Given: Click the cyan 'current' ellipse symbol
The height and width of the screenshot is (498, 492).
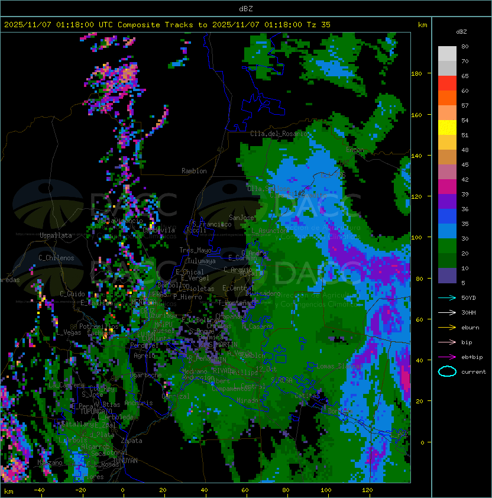Looking at the screenshot, I should click(447, 371).
